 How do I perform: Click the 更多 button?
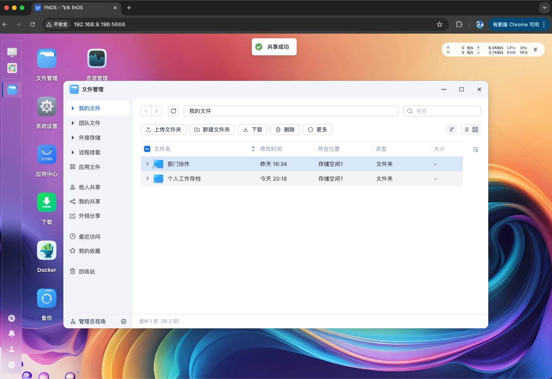[318, 130]
